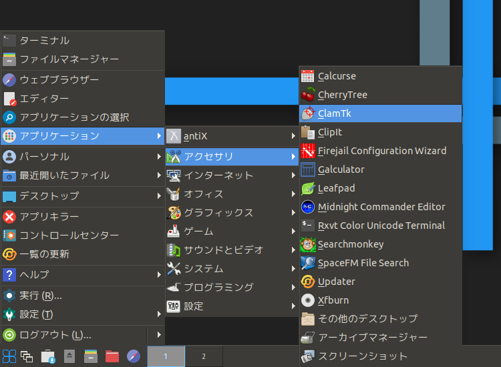This screenshot has width=501, height=367.
Task: Click the taskbar web browser compass icon
Action: pyautogui.click(x=134, y=356)
